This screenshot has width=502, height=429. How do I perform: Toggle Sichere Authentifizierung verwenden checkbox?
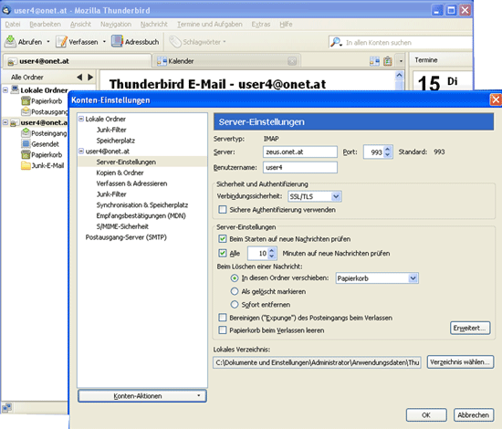[222, 210]
